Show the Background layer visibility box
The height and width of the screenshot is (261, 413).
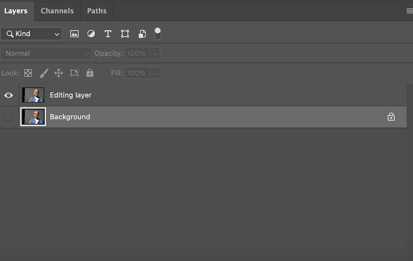[x=8, y=117]
